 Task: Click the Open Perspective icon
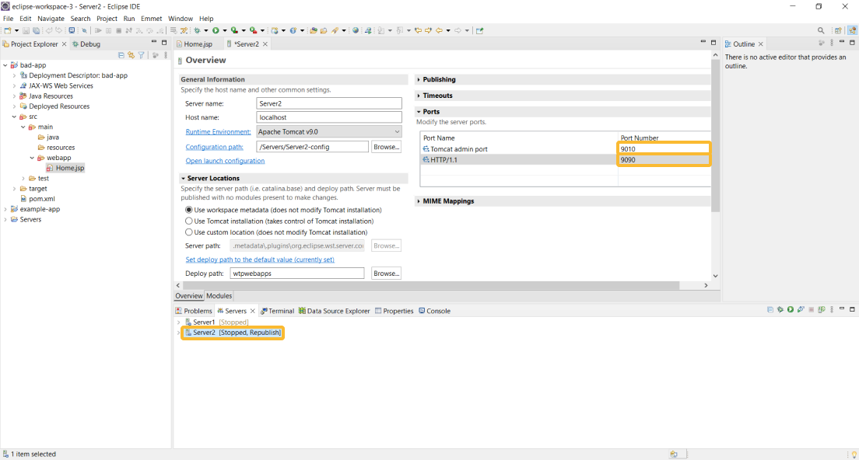coord(838,30)
